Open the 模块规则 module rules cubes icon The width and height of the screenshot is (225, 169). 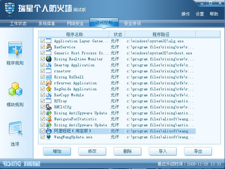click(x=16, y=89)
